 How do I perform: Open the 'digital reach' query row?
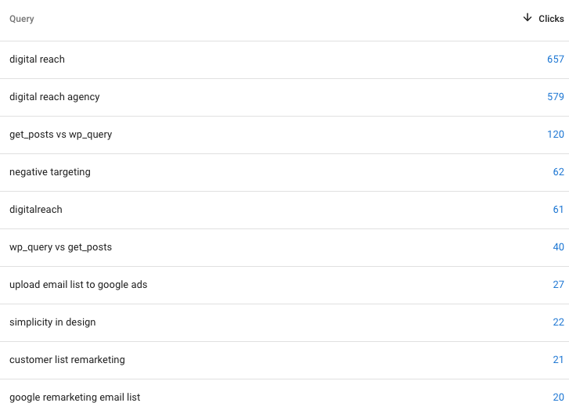pos(37,59)
